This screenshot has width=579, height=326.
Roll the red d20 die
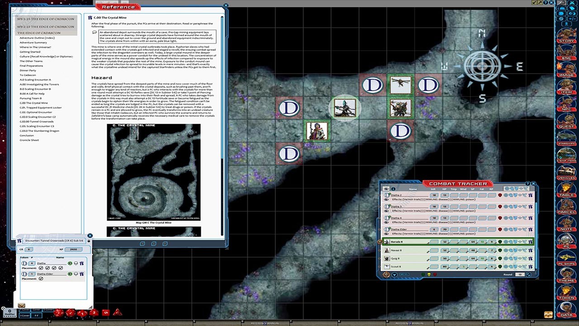pos(59,313)
